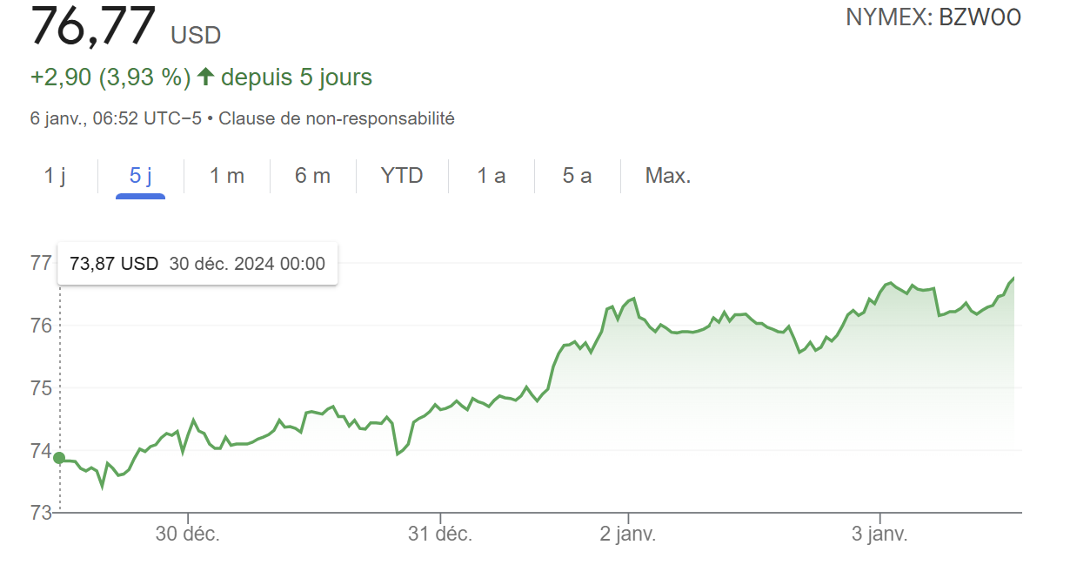1070x565 pixels.
Task: Click the NYMEX: BZW00 ticker label
Action: (933, 17)
